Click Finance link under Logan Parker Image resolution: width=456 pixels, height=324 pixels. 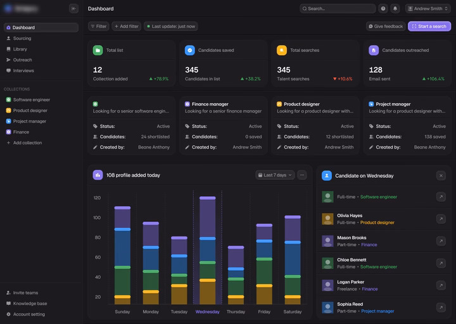pyautogui.click(x=370, y=289)
